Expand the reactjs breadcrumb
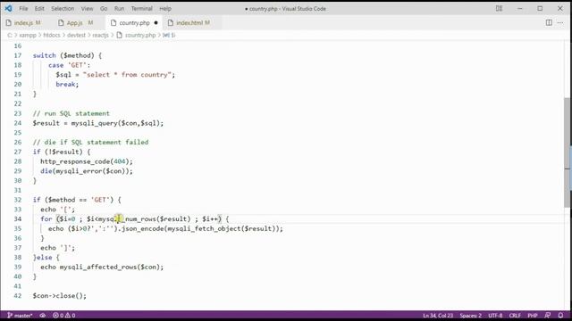This screenshot has width=572, height=321. point(101,35)
